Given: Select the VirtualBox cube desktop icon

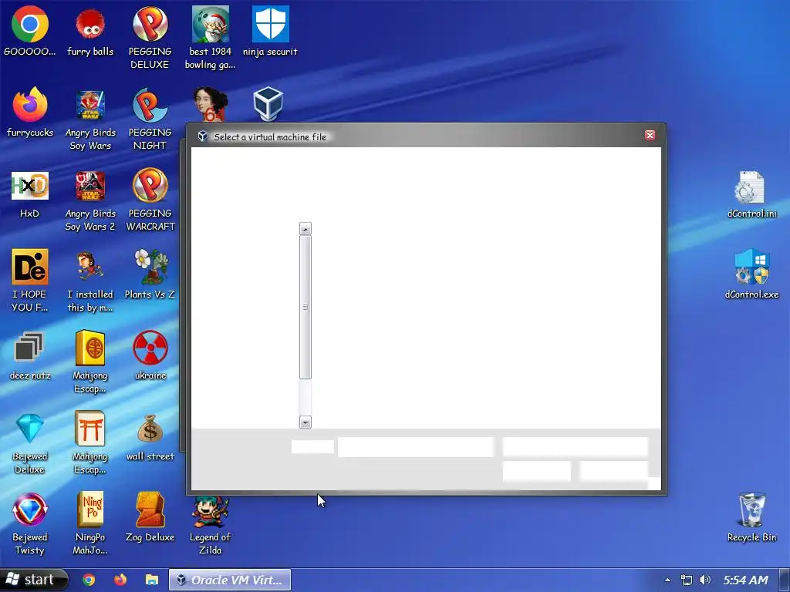Looking at the screenshot, I should point(268,104).
